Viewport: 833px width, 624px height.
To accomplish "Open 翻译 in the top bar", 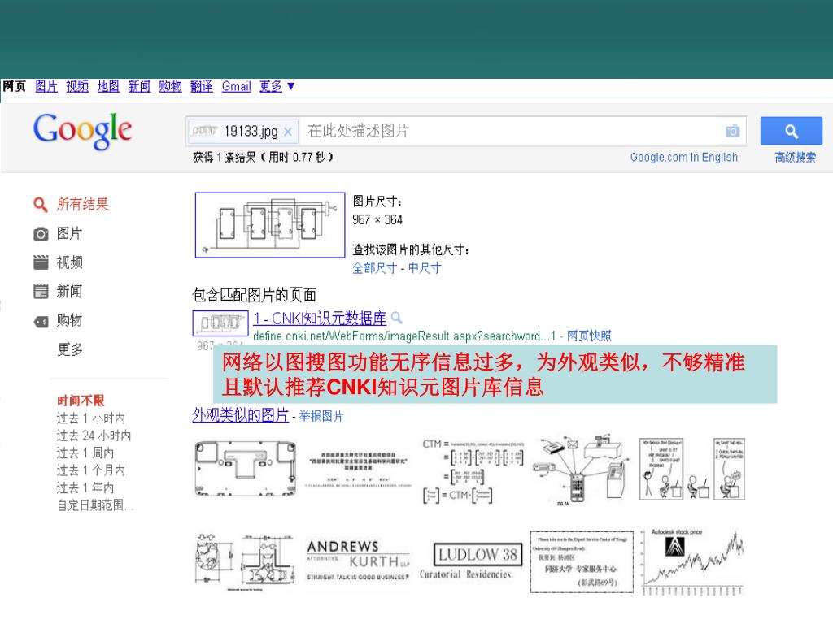I will coord(202,86).
